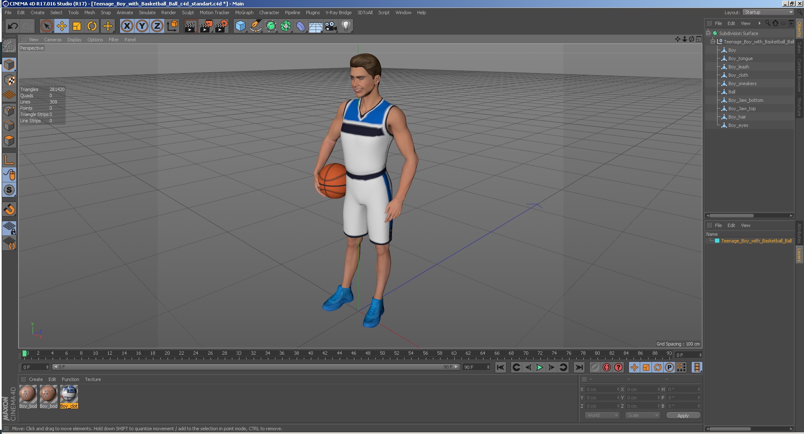This screenshot has width=804, height=434.
Task: Click the timeline preview range slider
Action: coord(256,367)
